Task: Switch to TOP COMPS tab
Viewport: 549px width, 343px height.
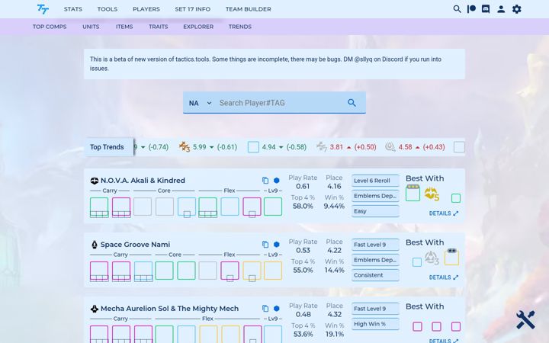Action: click(50, 27)
